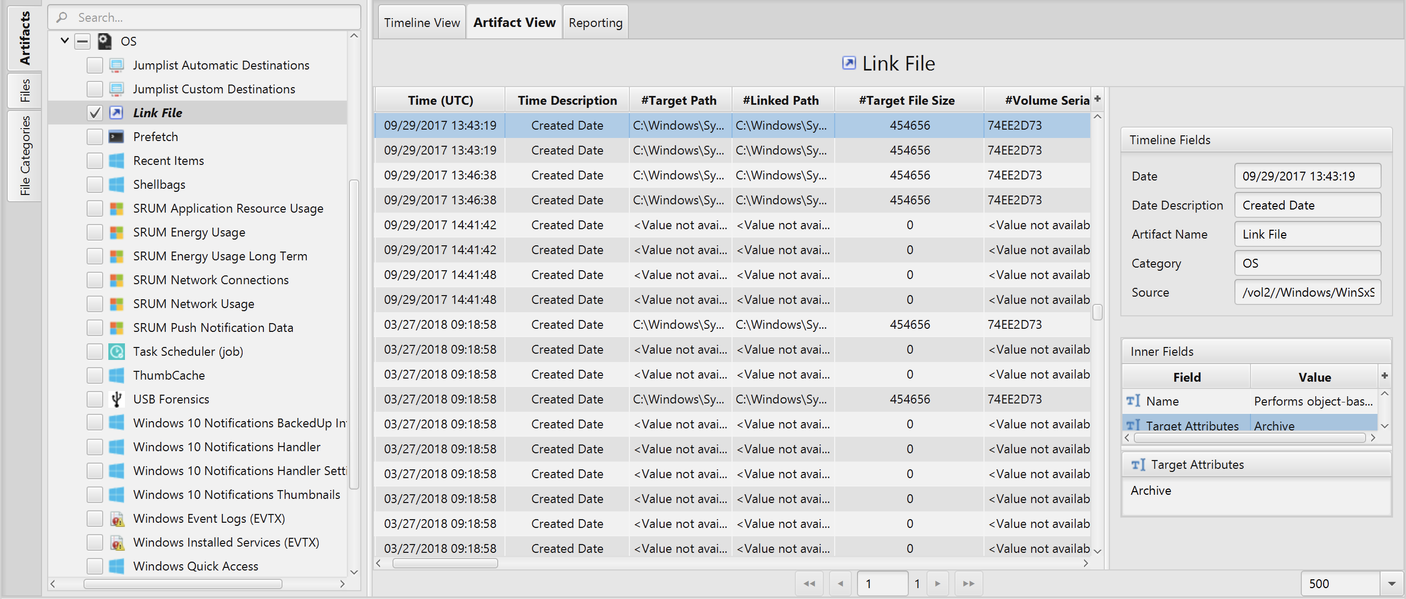Image resolution: width=1406 pixels, height=599 pixels.
Task: Open the Reporting tab
Action: 595,22
